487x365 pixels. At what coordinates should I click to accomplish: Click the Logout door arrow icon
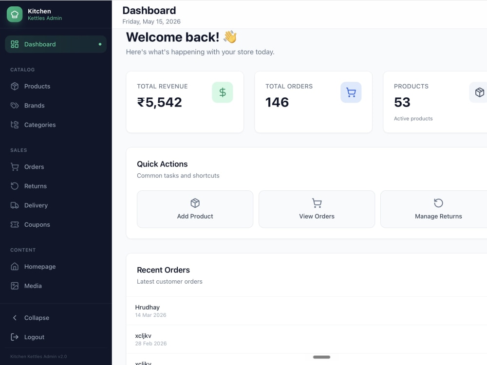pos(15,337)
